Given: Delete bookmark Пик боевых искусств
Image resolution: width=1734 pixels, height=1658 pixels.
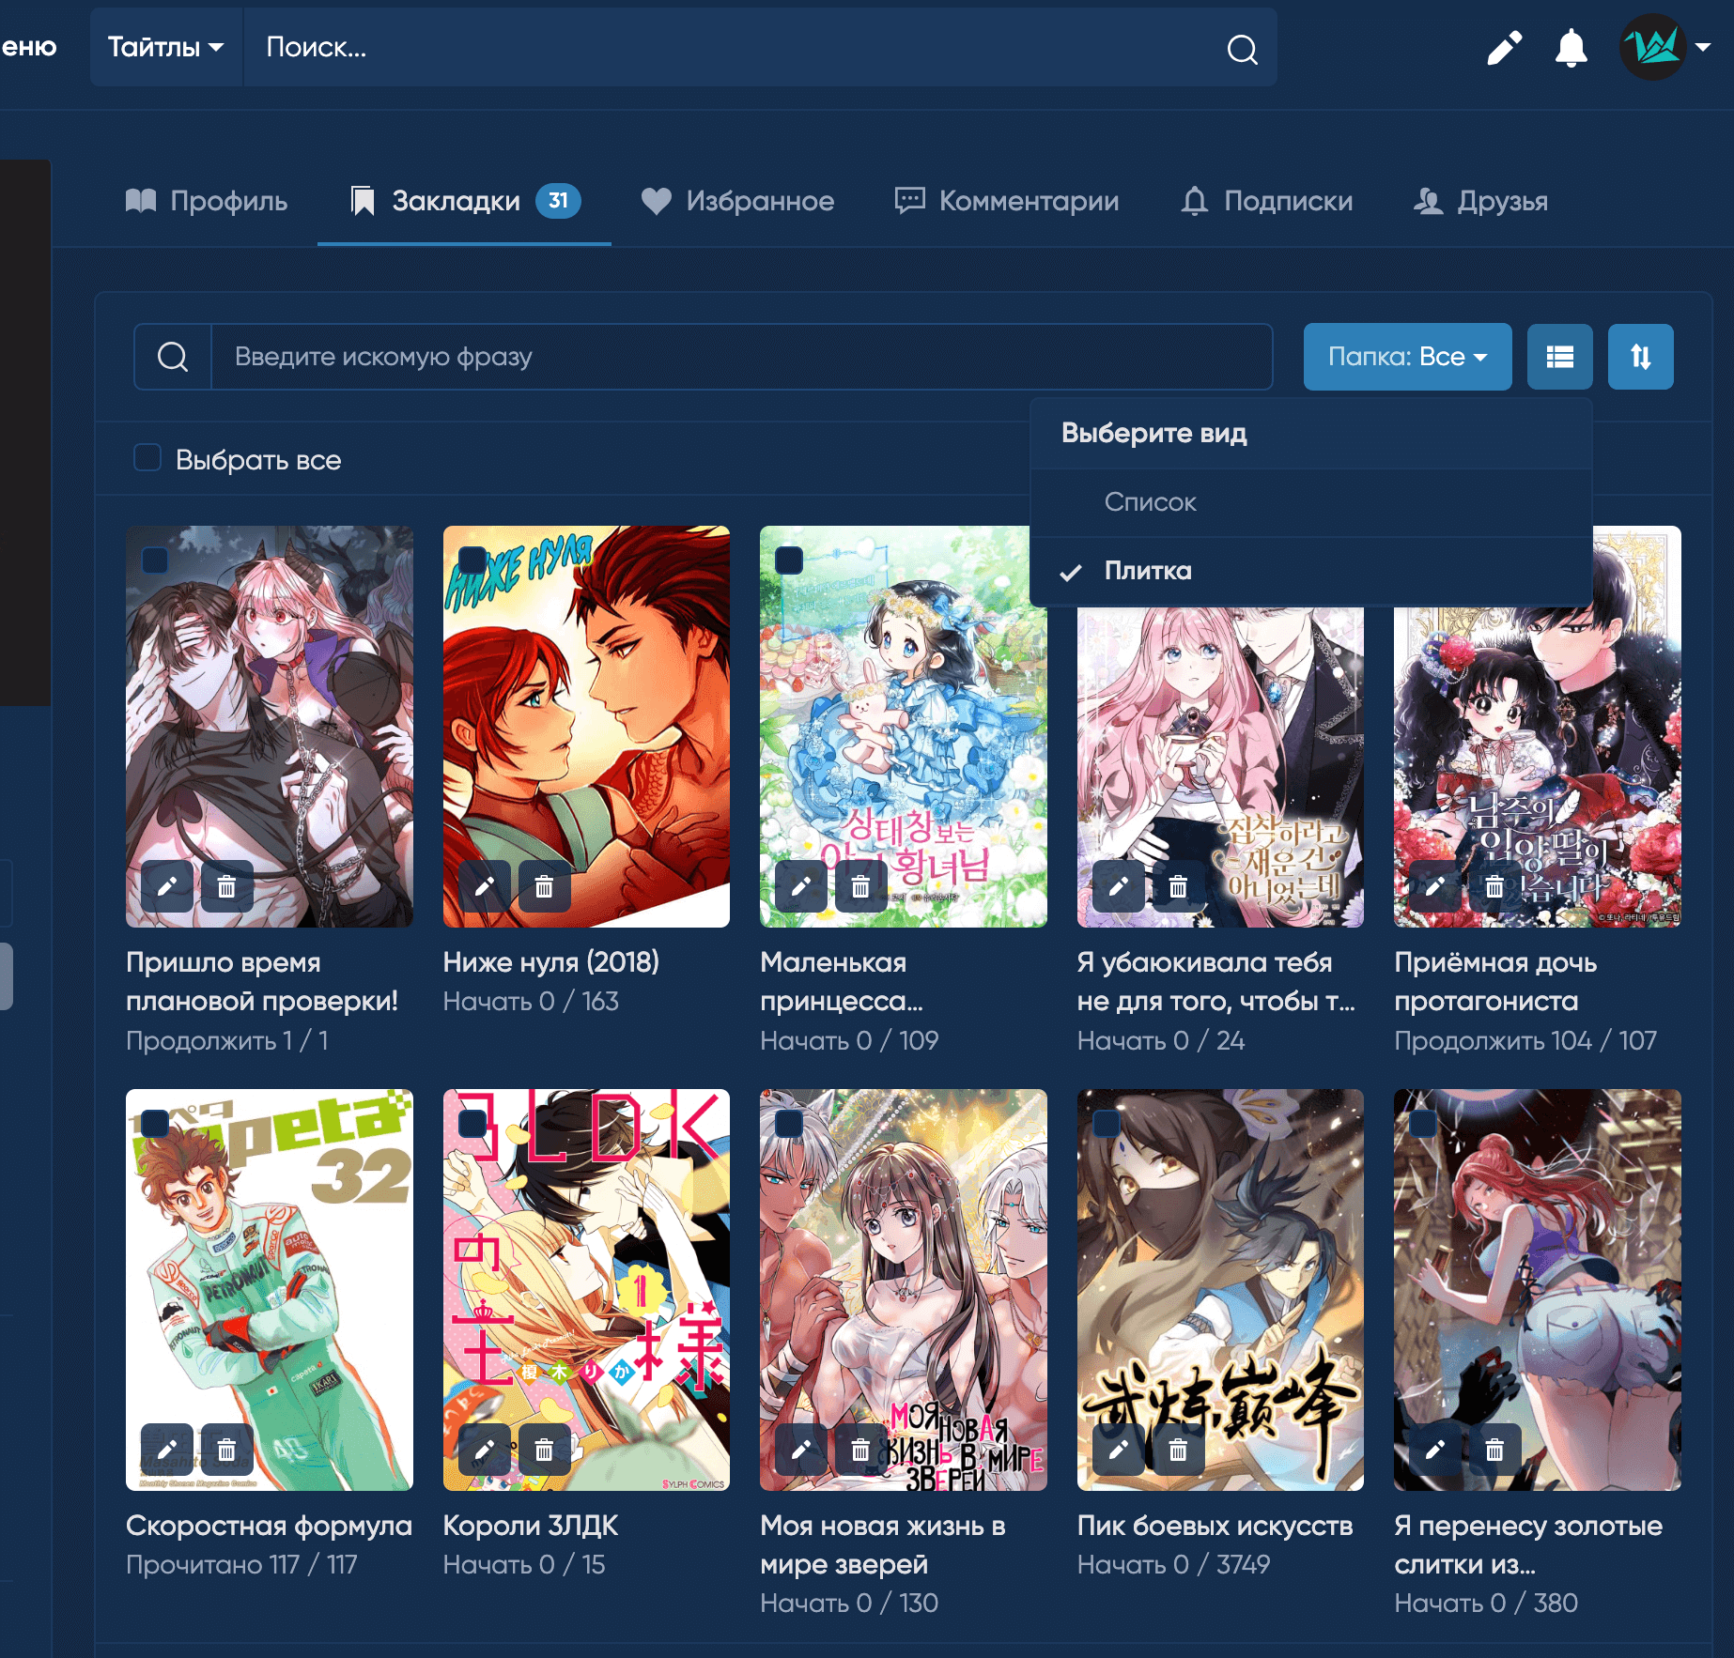Looking at the screenshot, I should pyautogui.click(x=1178, y=1450).
